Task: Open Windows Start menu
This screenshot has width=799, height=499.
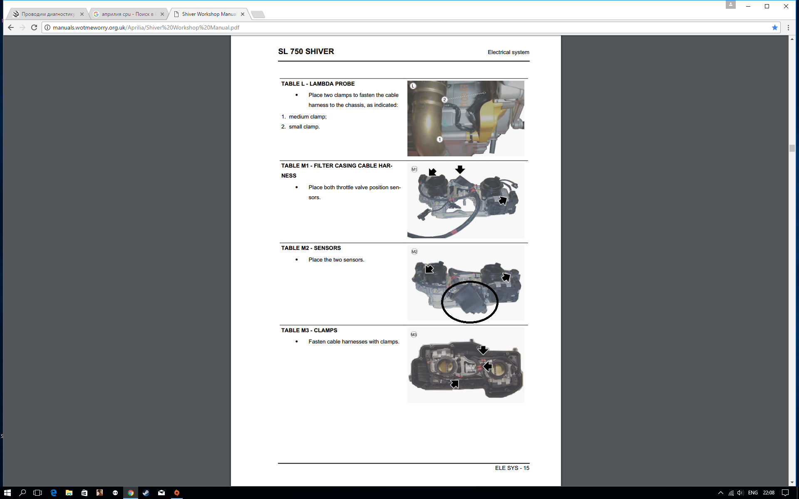Action: 7,492
